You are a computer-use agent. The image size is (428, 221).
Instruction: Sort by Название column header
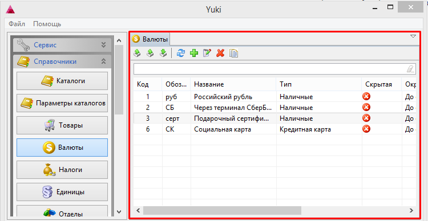233,84
